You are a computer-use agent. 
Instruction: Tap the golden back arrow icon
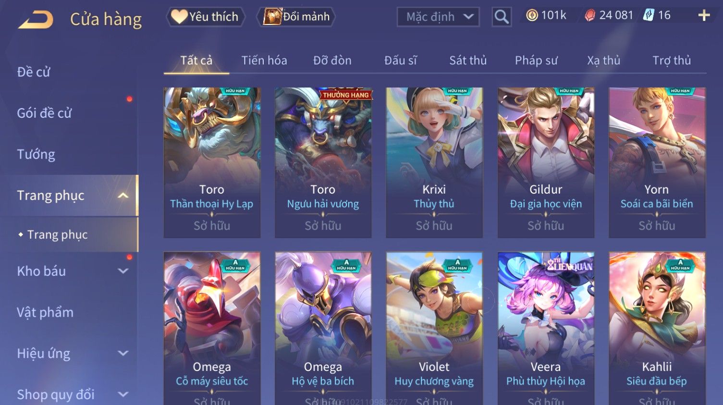pyautogui.click(x=36, y=19)
